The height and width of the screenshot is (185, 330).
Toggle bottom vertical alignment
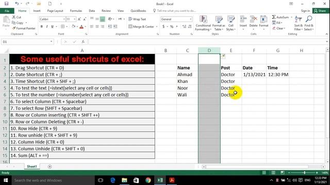click(x=102, y=19)
